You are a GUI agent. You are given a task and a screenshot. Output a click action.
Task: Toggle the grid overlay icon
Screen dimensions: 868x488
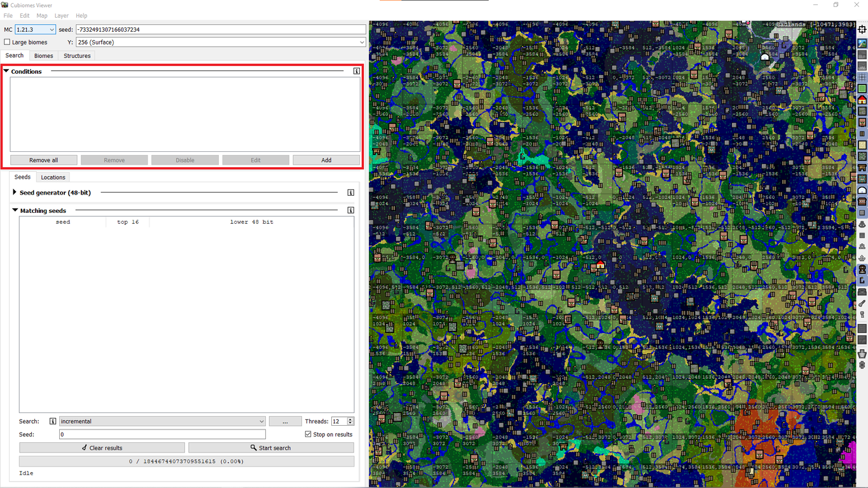pyautogui.click(x=862, y=78)
